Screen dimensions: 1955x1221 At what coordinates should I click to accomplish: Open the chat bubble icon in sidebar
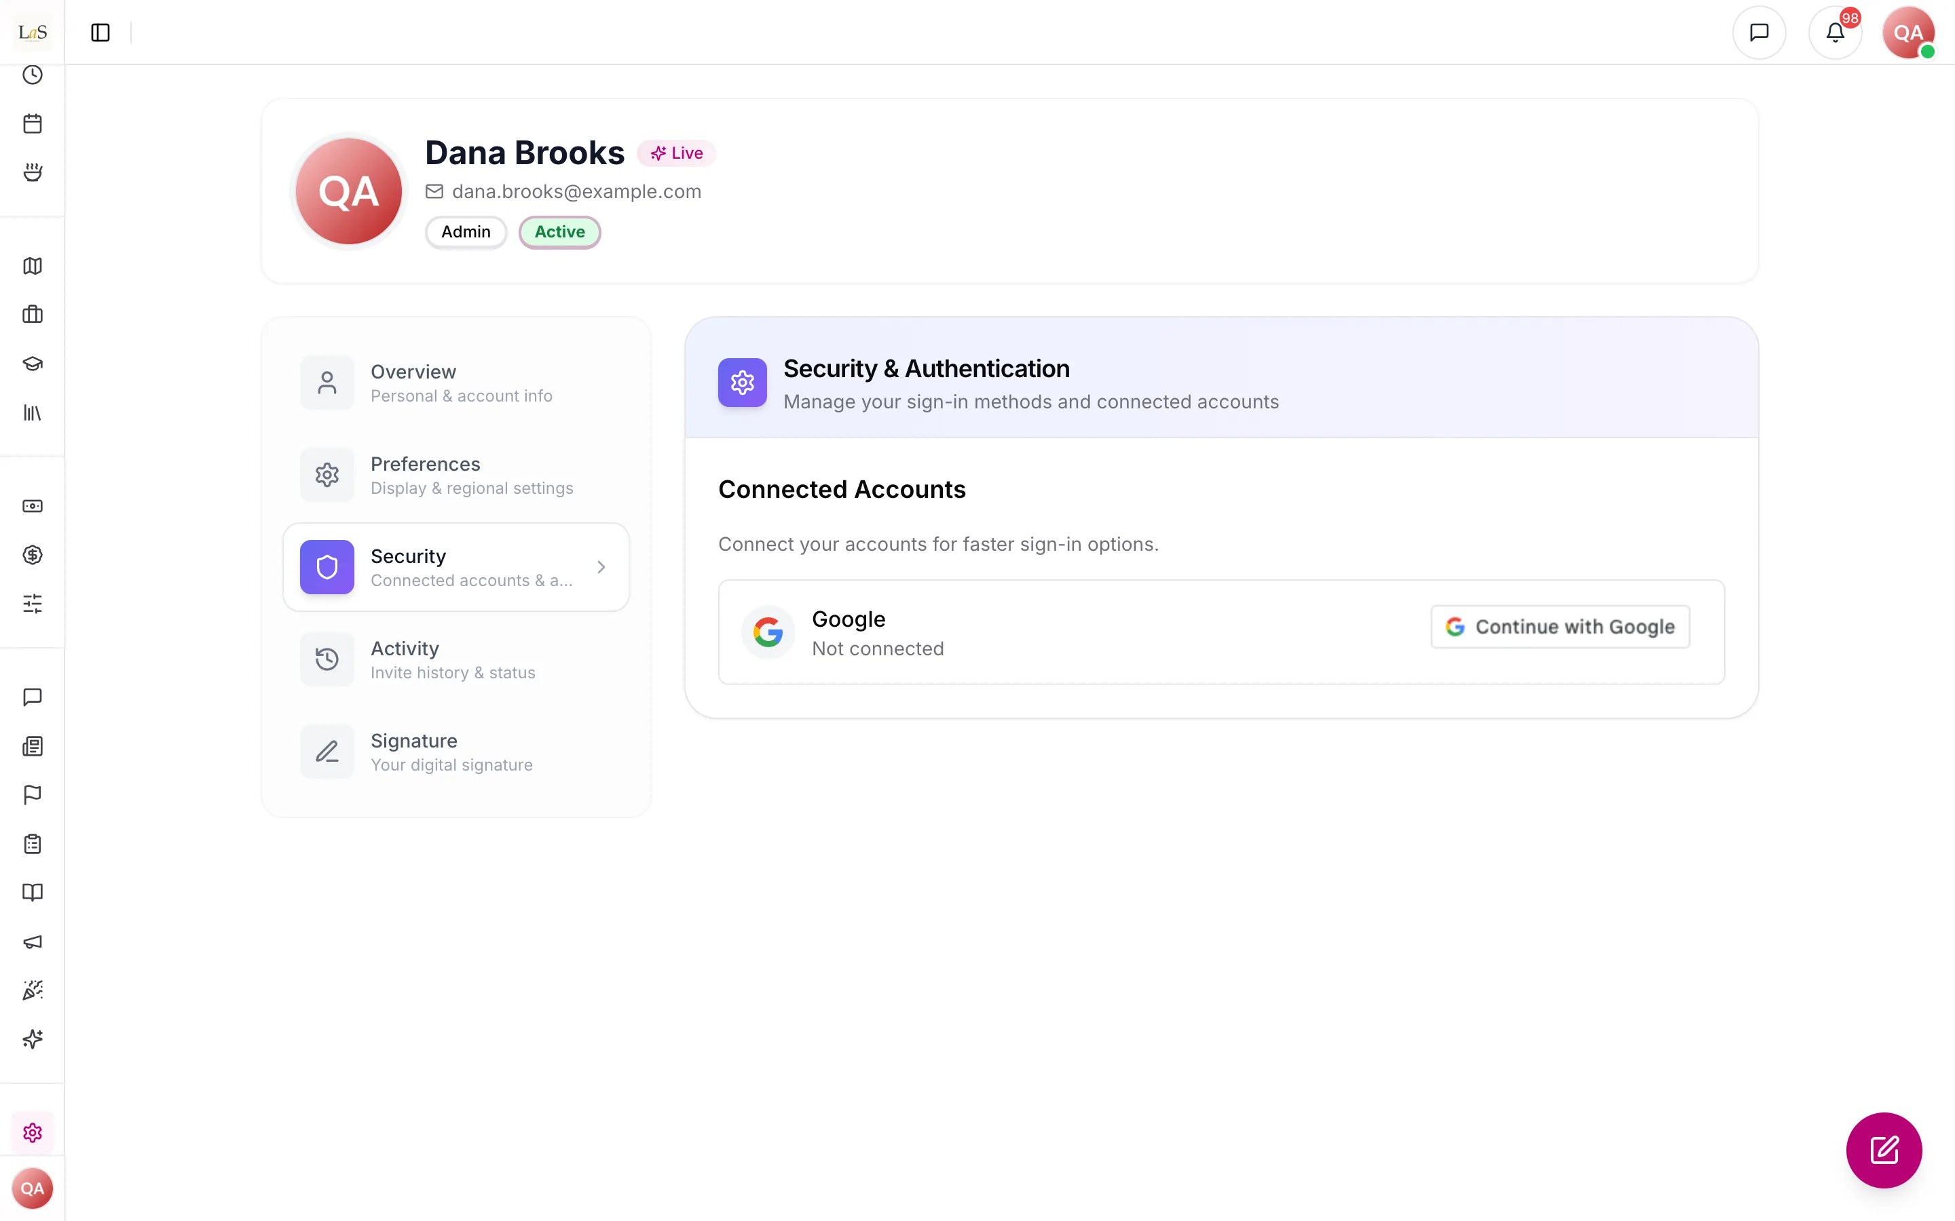click(x=33, y=697)
